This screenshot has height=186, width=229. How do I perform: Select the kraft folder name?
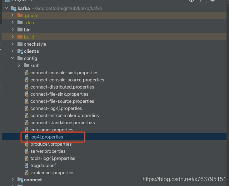[x=35, y=66]
